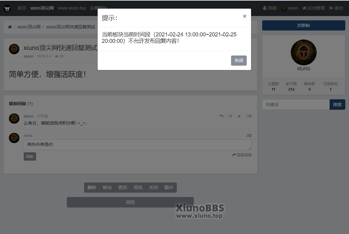Go to 首页 in top navigation

pyautogui.click(x=22, y=8)
